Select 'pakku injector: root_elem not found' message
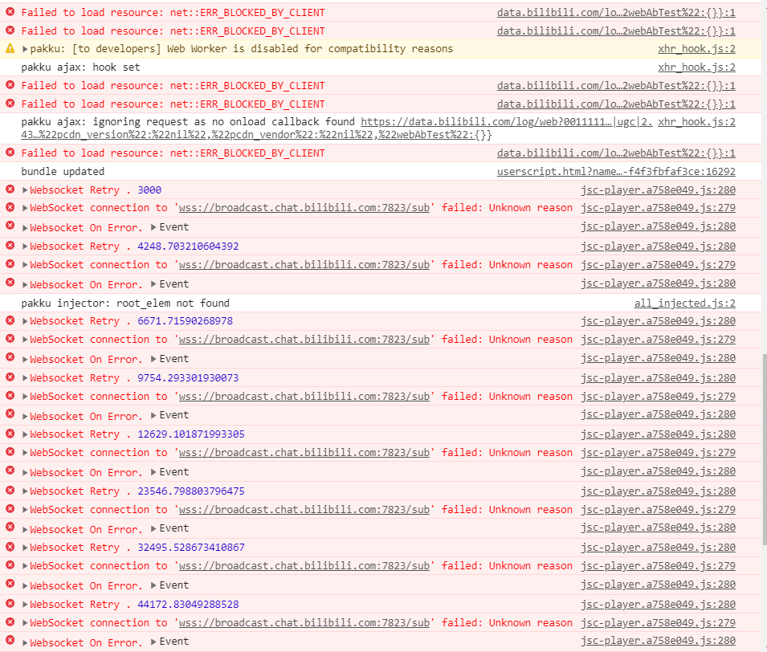Viewport: 767px width, 652px height. point(125,304)
